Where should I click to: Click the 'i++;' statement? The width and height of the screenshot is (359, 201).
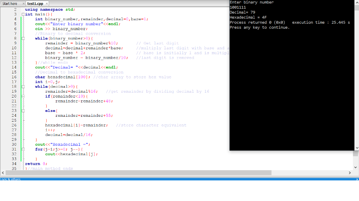tap(50, 130)
